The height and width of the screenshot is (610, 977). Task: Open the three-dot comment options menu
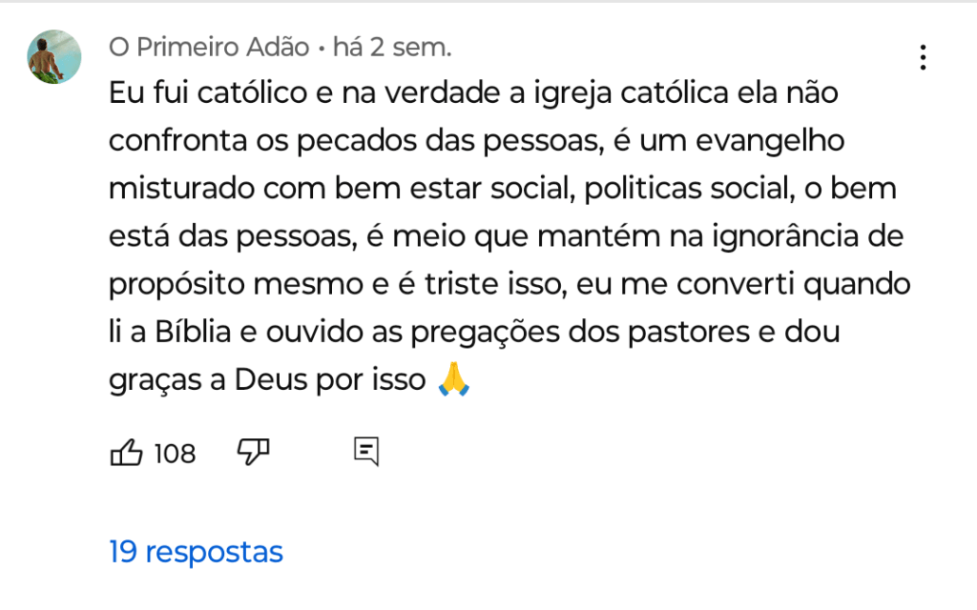922,57
